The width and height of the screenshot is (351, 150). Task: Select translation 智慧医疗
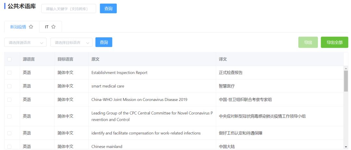click(x=227, y=86)
